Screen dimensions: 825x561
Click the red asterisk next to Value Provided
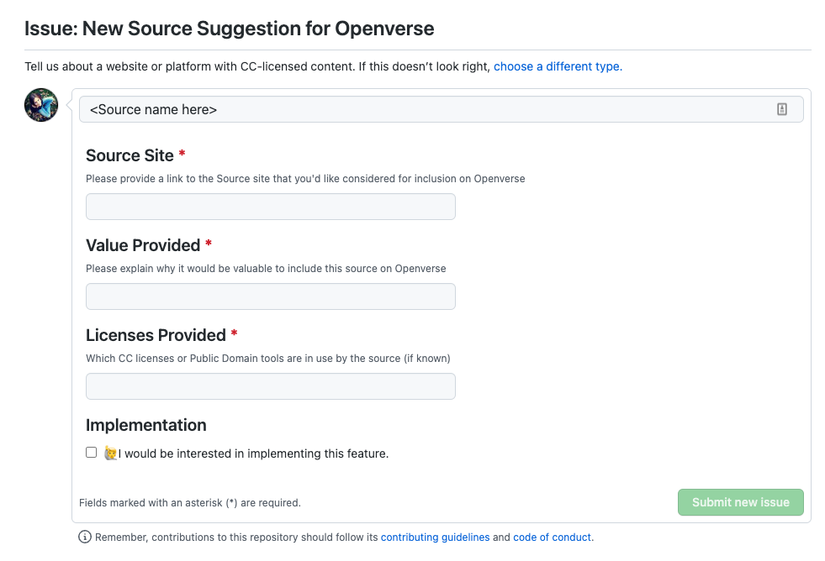click(208, 244)
